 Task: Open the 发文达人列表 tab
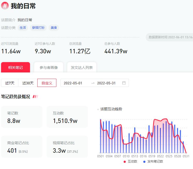click(82, 67)
